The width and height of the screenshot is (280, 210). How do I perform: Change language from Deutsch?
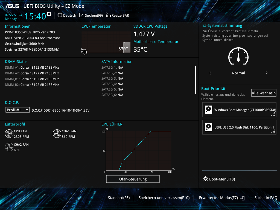70,15
